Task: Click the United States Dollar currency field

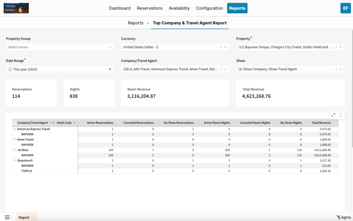Action: coord(175,47)
